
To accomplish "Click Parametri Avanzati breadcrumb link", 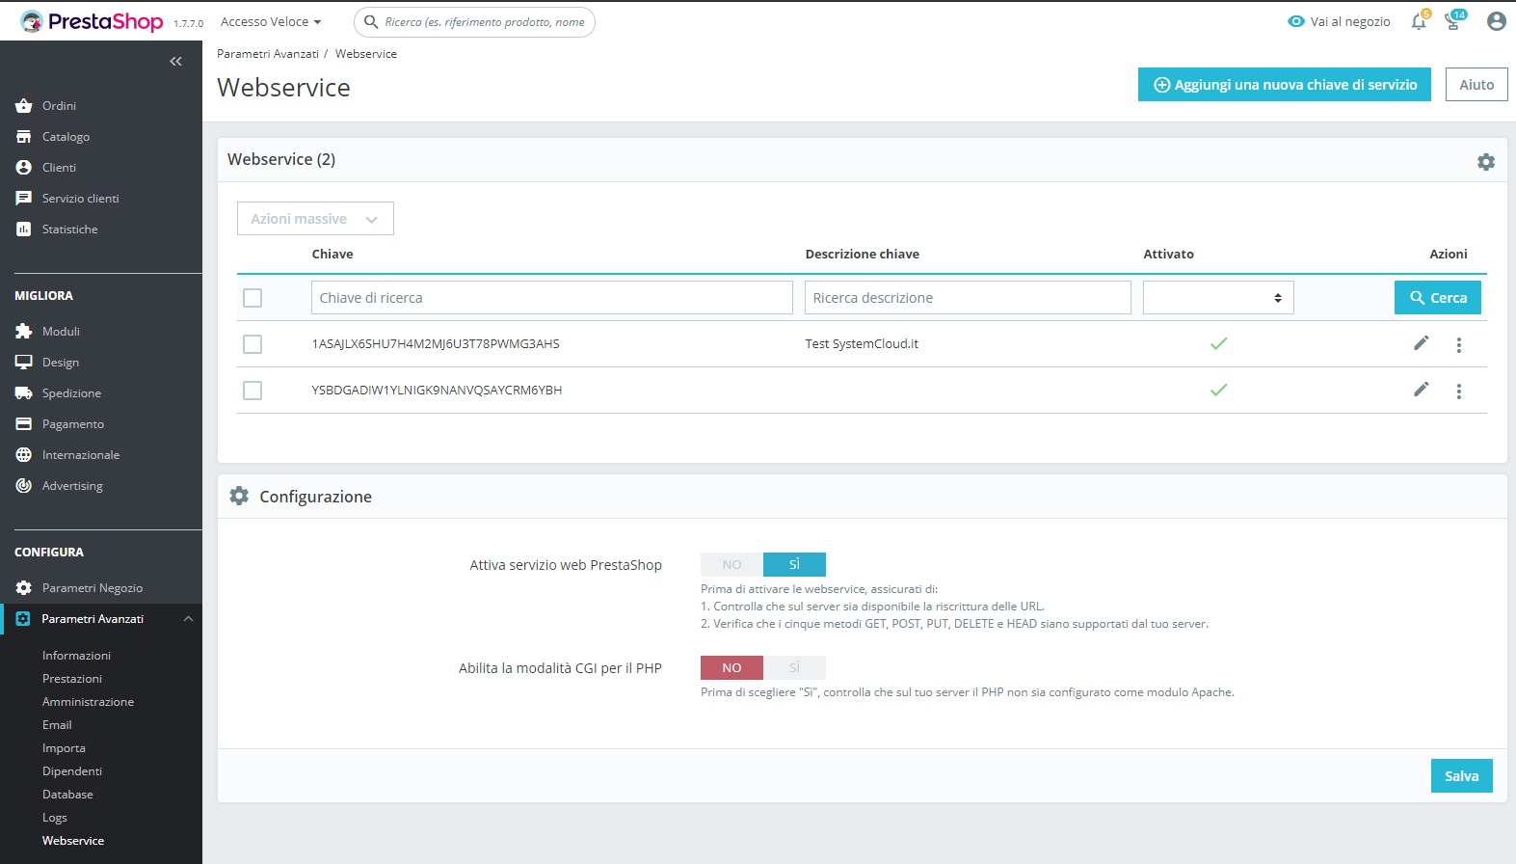I will (268, 54).
